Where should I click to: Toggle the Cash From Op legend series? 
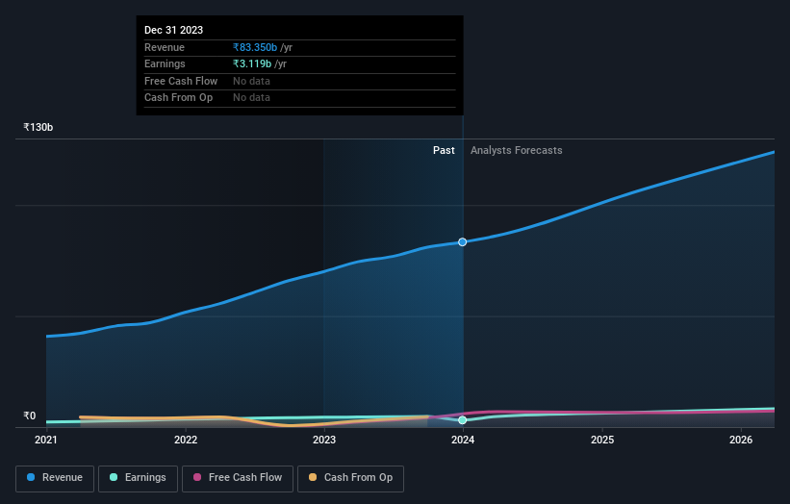click(x=350, y=478)
